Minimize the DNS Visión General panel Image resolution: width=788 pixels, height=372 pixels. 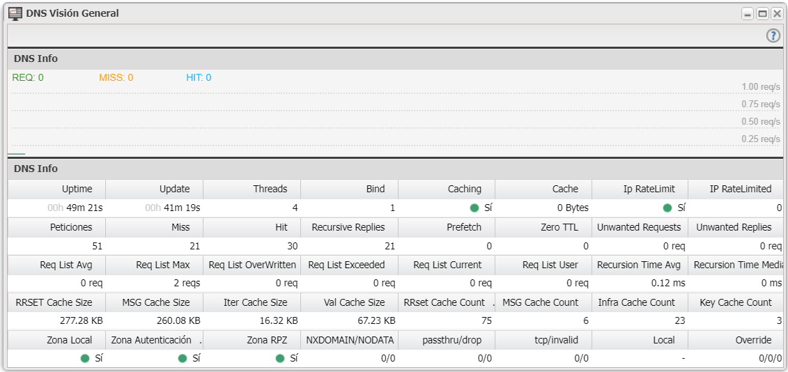pyautogui.click(x=748, y=13)
